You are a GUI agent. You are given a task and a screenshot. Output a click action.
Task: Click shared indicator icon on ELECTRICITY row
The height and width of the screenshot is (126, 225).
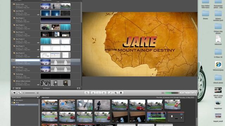(x=38, y=15)
